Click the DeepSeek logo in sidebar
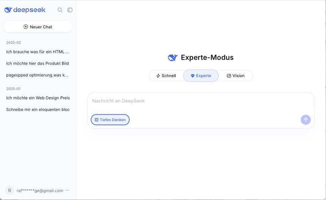This screenshot has height=200, width=326. point(25,10)
